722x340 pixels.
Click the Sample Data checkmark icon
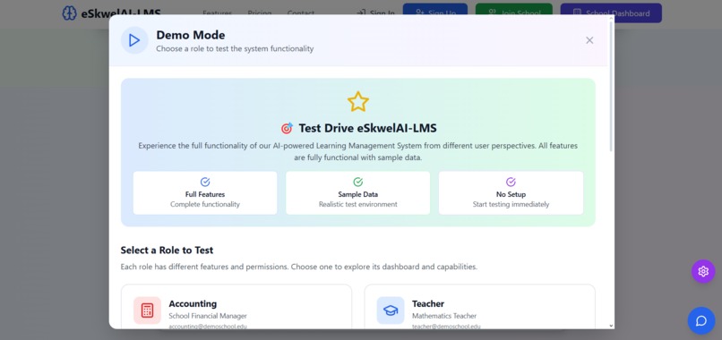tap(357, 182)
